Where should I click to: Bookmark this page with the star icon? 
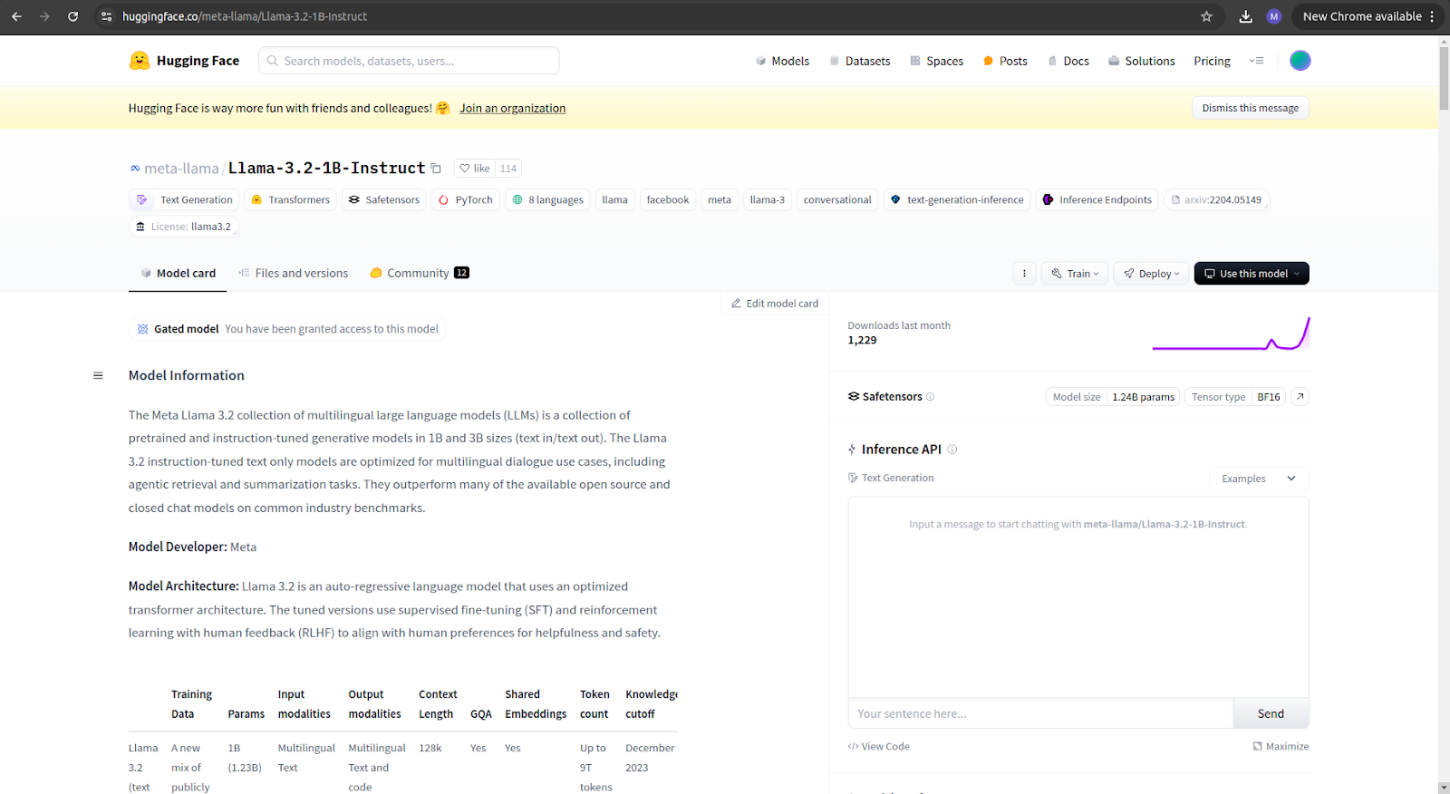coord(1206,16)
